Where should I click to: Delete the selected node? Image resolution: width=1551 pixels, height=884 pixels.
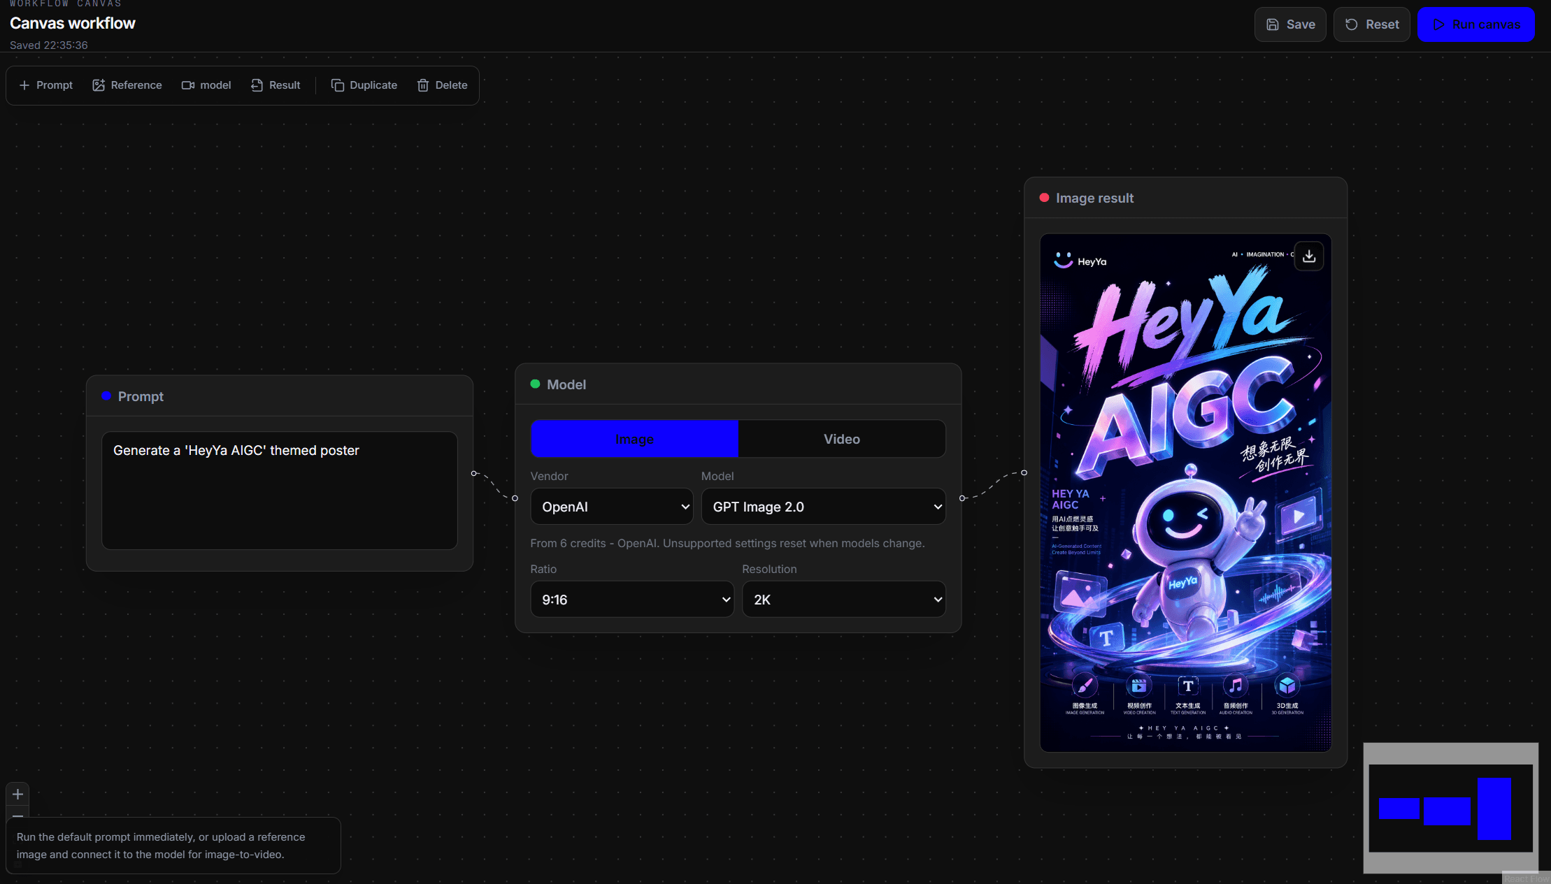click(x=443, y=85)
